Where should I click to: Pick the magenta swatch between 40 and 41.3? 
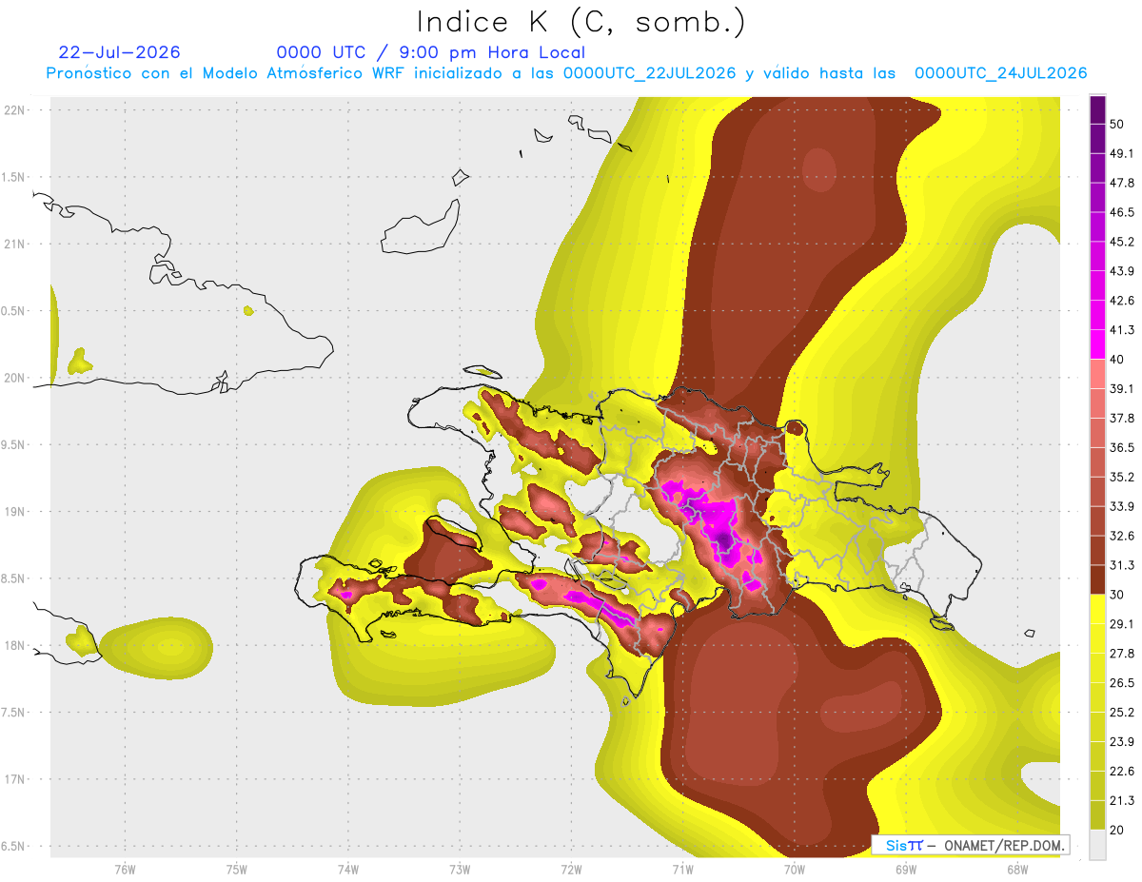(1097, 344)
